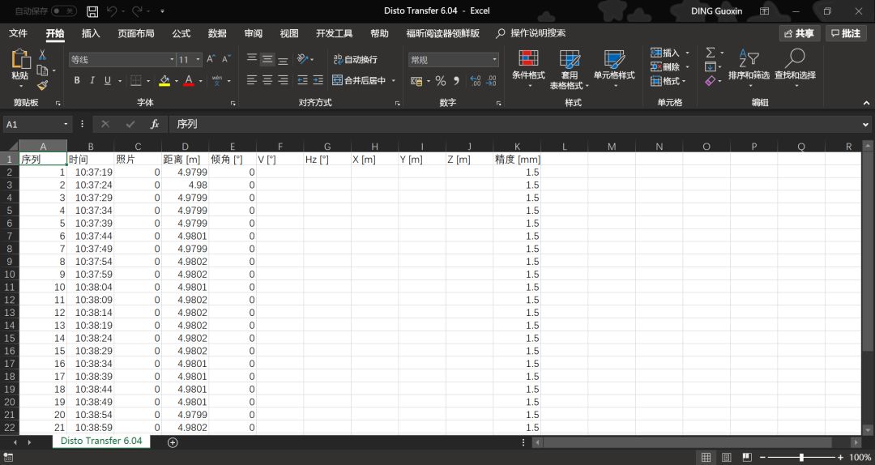
Task: Toggle the AutoSave switch
Action: [x=64, y=11]
